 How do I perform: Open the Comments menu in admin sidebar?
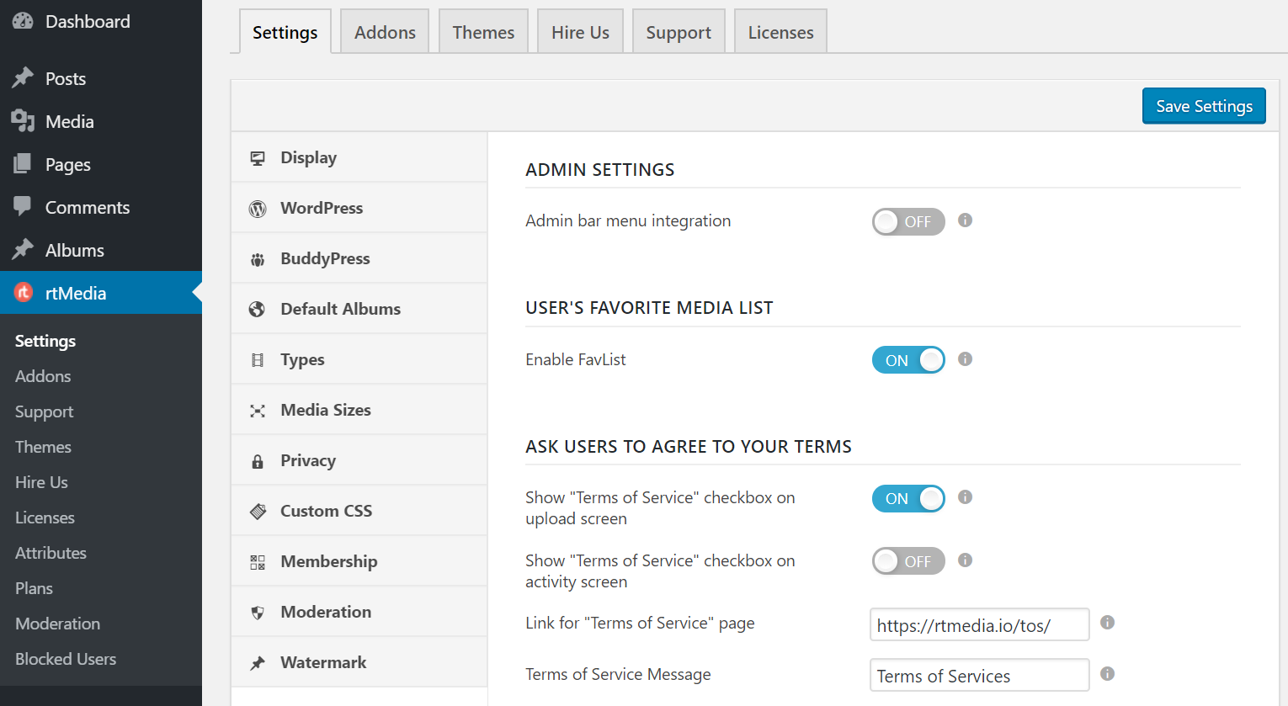(x=88, y=207)
